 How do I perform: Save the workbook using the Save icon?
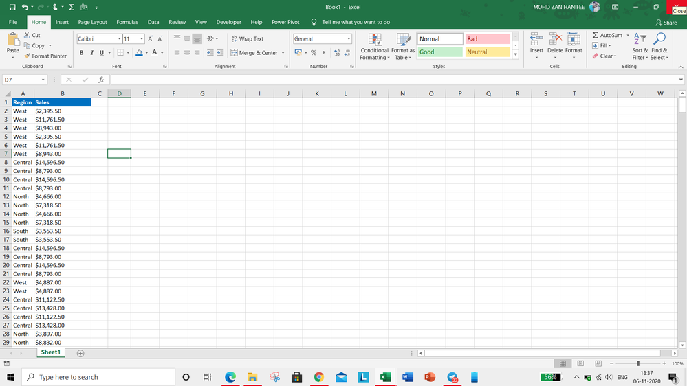12,7
